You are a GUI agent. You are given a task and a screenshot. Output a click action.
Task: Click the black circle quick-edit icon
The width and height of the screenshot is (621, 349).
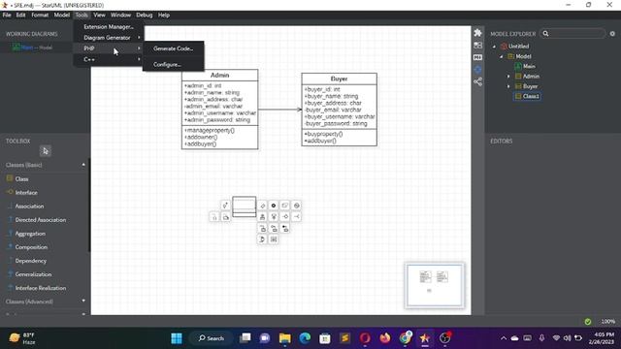274,206
